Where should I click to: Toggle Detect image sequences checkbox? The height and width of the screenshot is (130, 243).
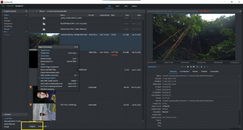tap(77, 67)
